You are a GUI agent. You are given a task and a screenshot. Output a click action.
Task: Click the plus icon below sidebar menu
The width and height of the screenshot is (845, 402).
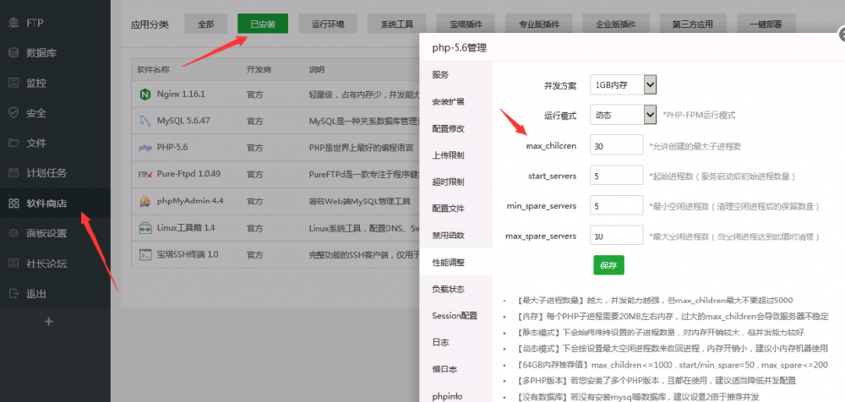click(48, 322)
